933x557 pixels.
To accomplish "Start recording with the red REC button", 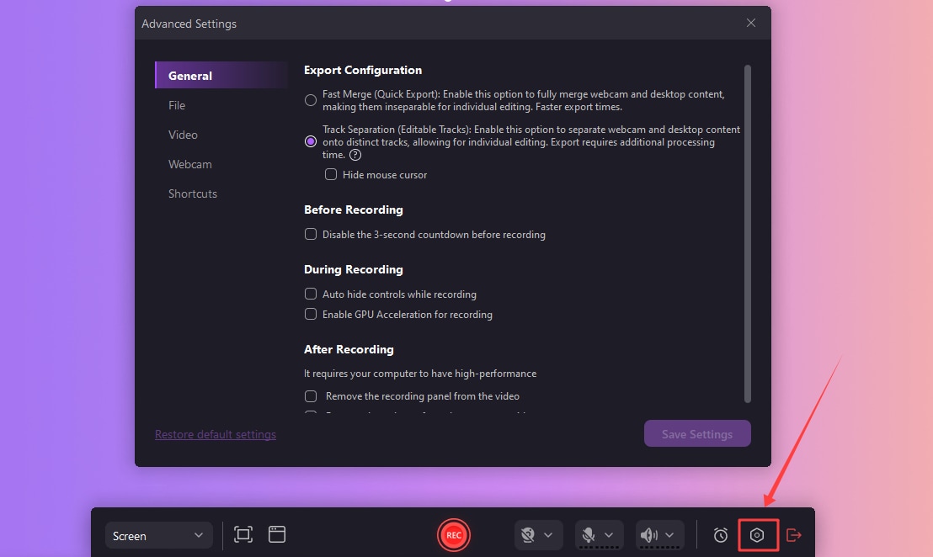I will (x=454, y=535).
